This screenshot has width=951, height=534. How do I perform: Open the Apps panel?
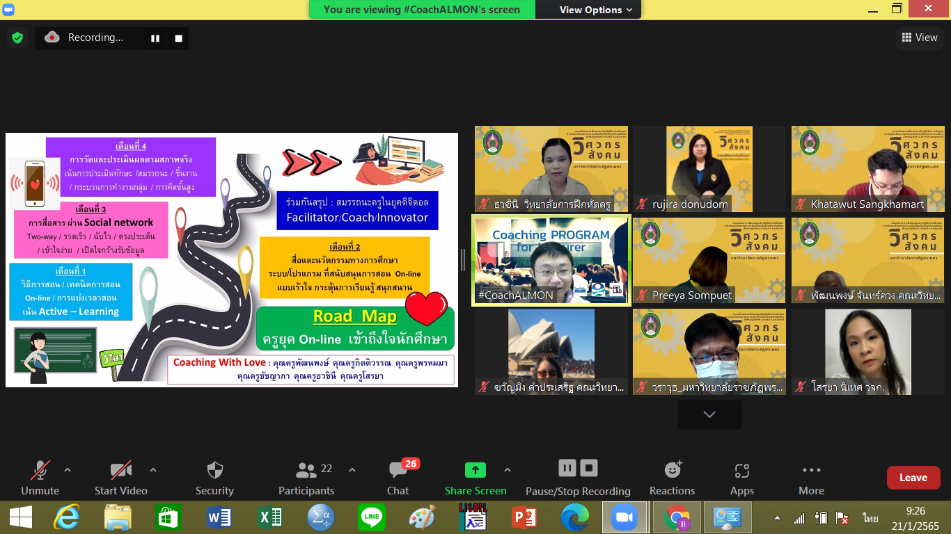coord(741,477)
